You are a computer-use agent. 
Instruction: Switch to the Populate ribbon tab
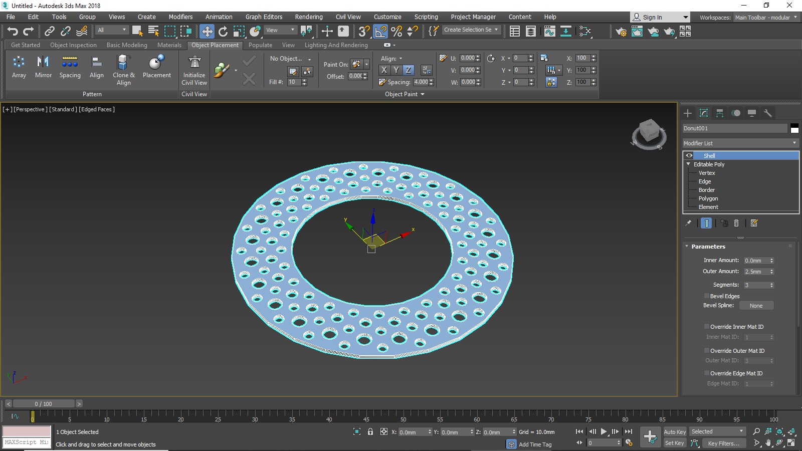tap(260, 45)
